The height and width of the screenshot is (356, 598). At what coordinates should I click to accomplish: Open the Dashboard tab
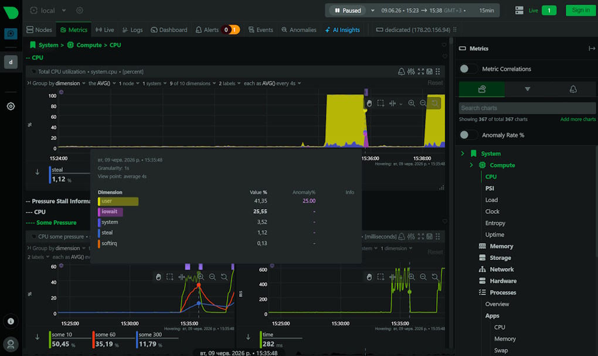point(169,30)
